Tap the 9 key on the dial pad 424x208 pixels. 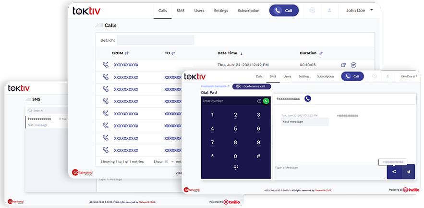click(258, 143)
